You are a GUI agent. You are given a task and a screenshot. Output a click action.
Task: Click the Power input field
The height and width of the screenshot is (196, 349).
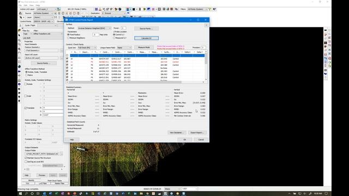click(123, 28)
